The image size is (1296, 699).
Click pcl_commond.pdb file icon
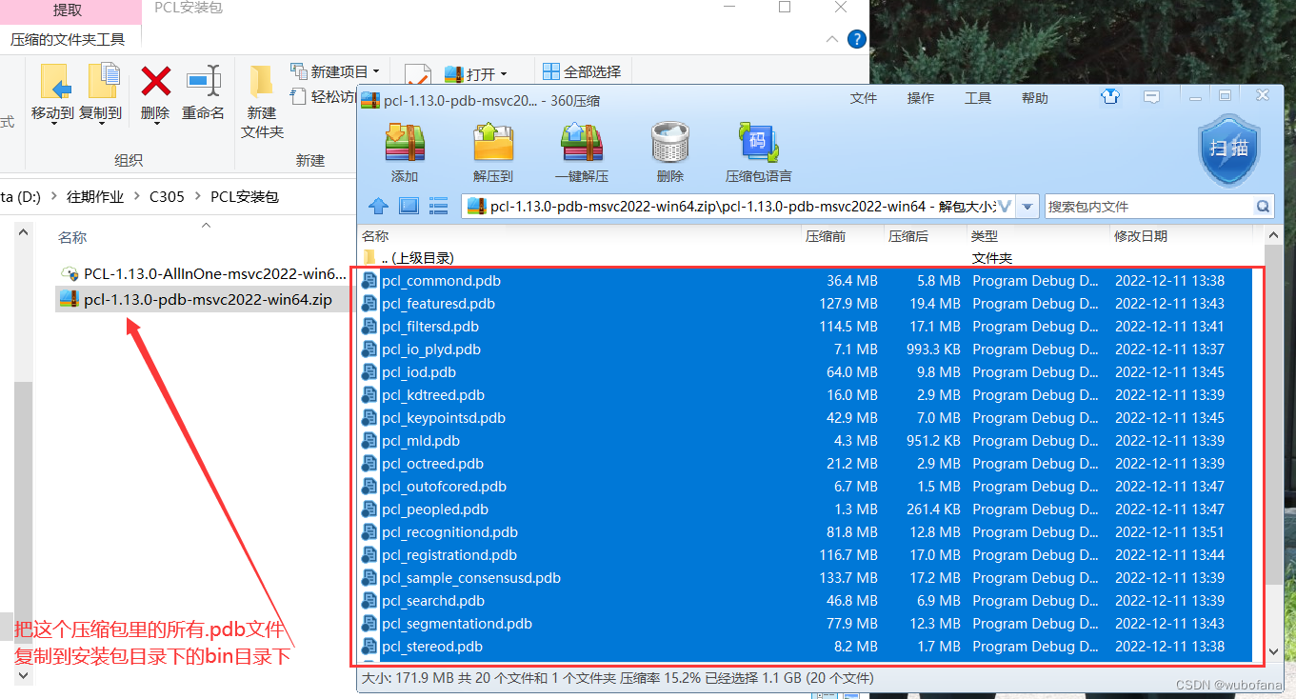(369, 281)
